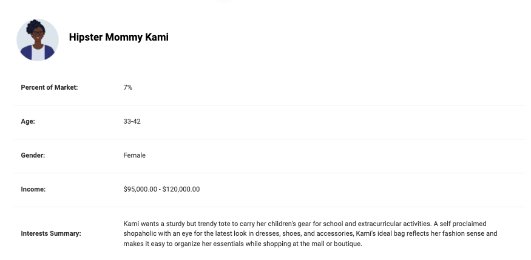The image size is (531, 260).
Task: Select the Income label
Action: [x=33, y=189]
